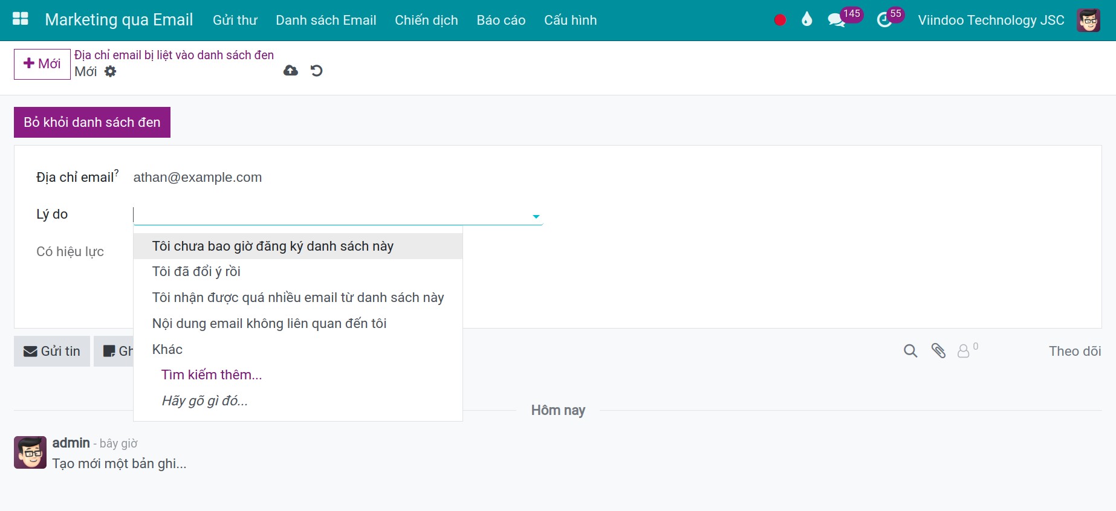Save record manually with cloud icon
This screenshot has height=511, width=1116.
[291, 71]
